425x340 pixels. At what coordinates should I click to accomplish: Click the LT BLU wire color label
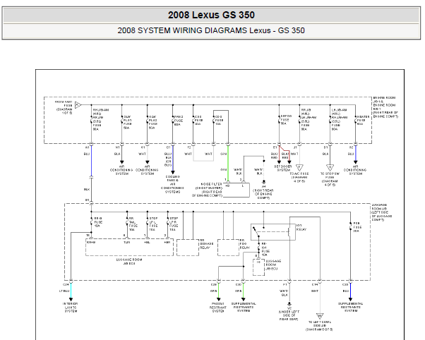pos(64,291)
